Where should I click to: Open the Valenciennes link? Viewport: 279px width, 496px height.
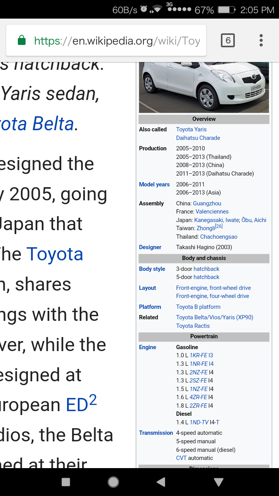(212, 212)
